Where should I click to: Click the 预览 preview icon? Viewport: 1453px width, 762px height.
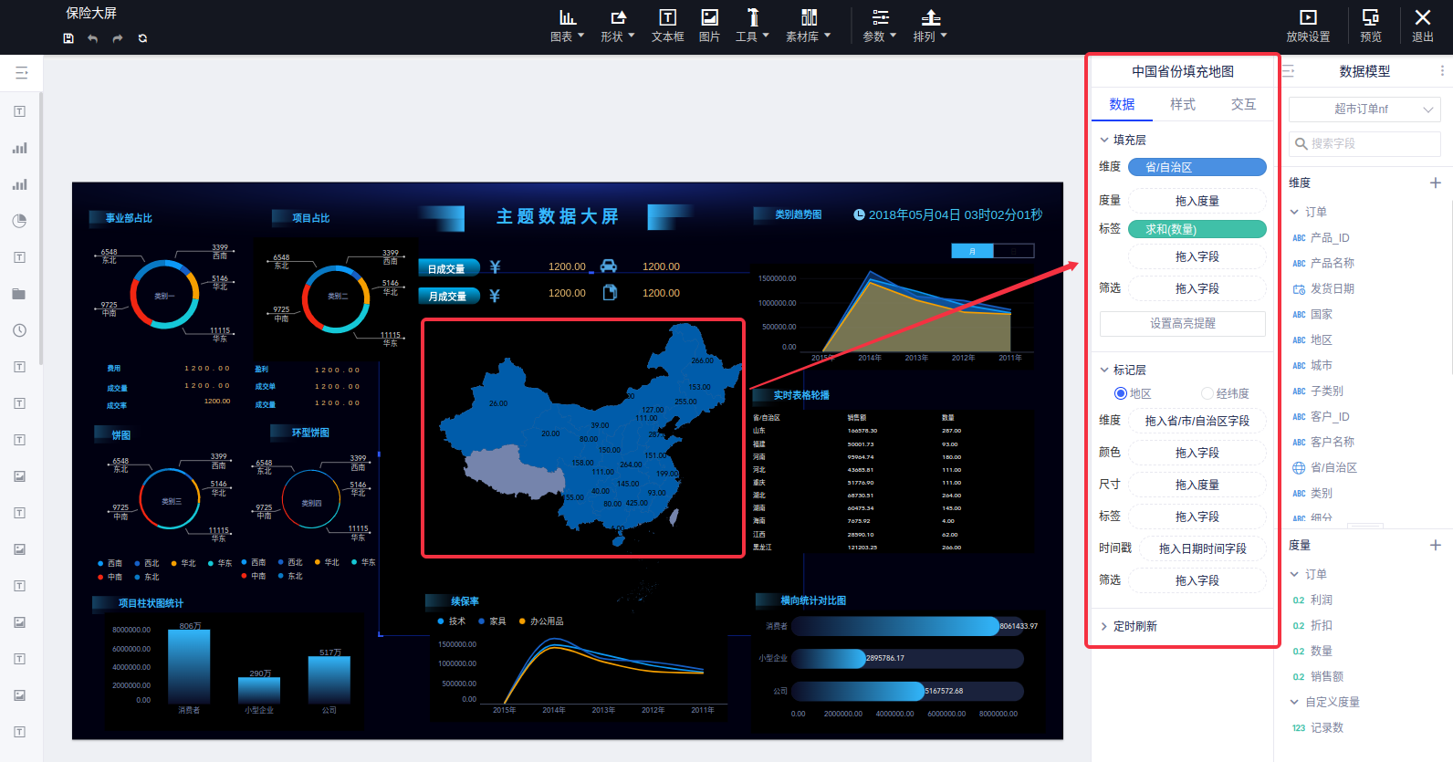1370,26
